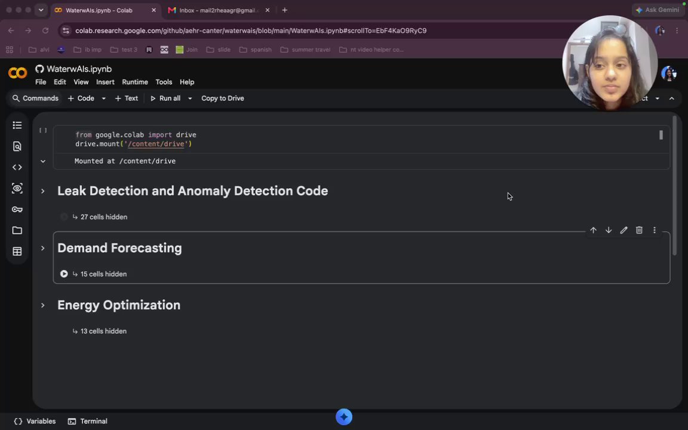Open the Code snippets sidebar icon
Viewport: 688px width, 430px height.
[x=17, y=167]
